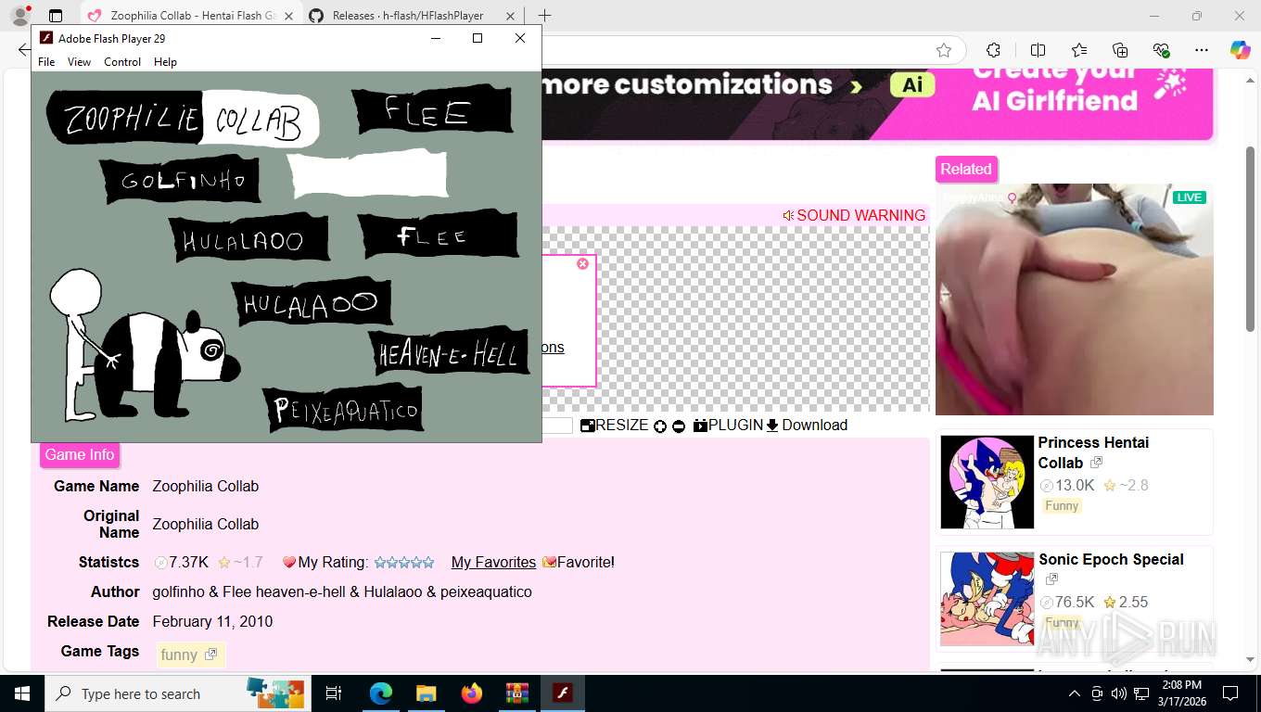The width and height of the screenshot is (1261, 712).
Task: Open the notifications center icon
Action: coord(1230,693)
